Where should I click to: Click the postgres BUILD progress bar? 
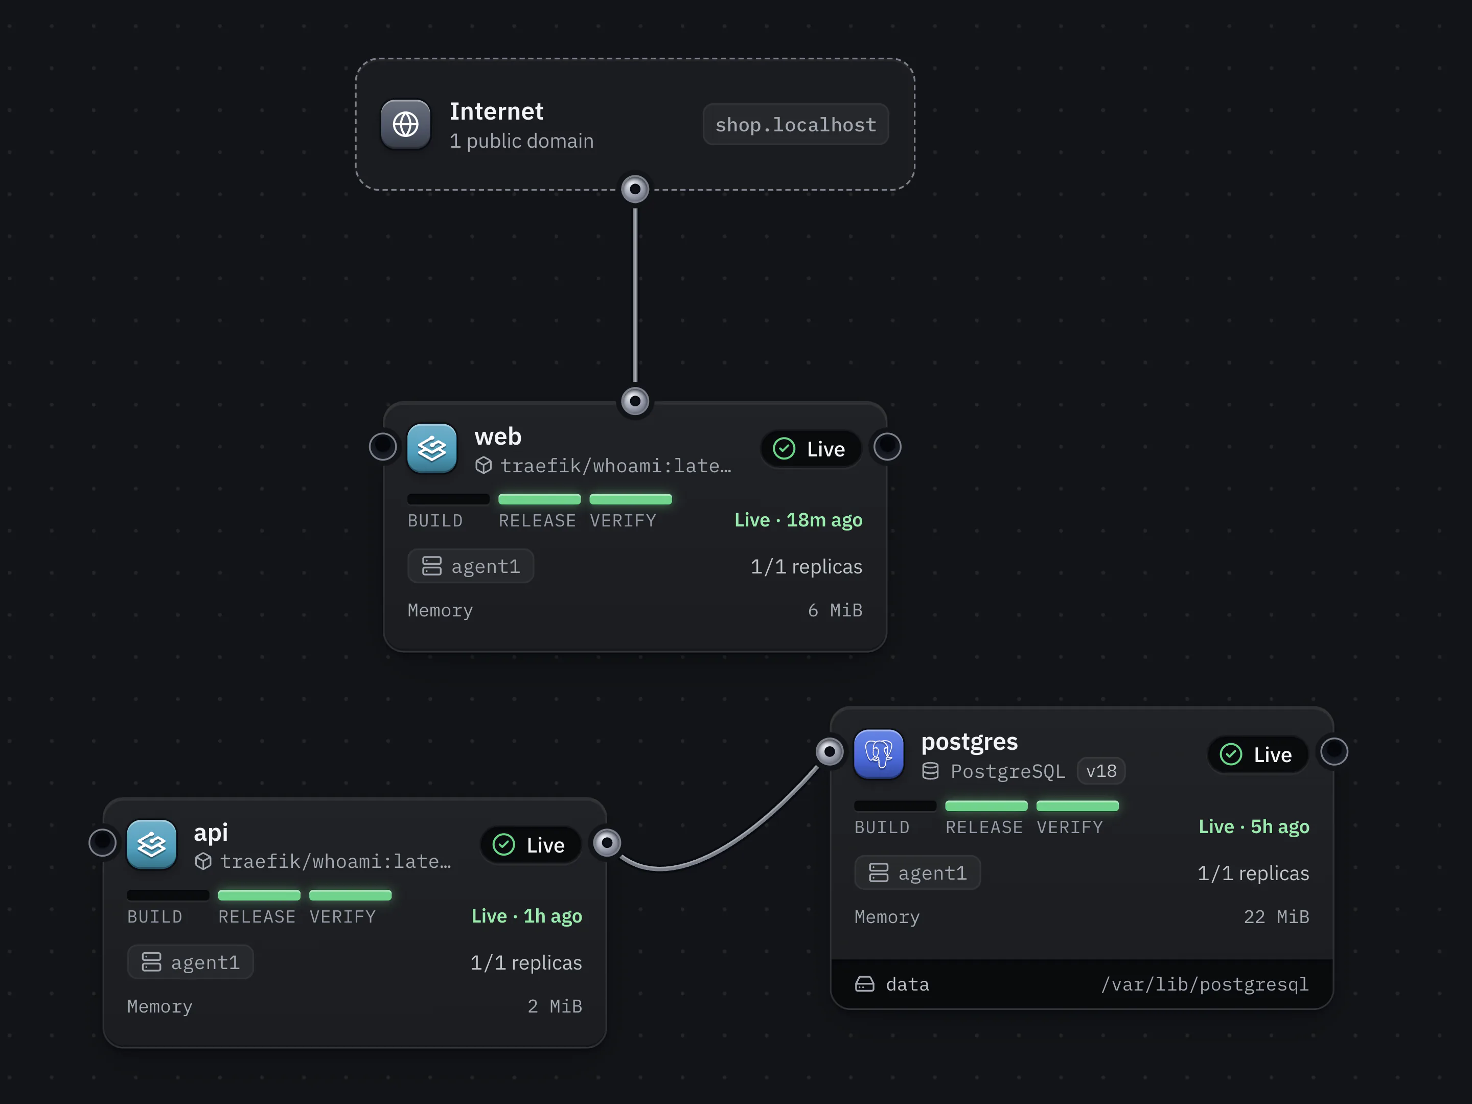click(895, 806)
